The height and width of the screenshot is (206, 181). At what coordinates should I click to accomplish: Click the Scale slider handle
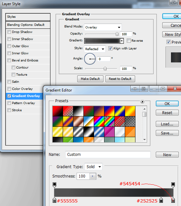(105, 69)
